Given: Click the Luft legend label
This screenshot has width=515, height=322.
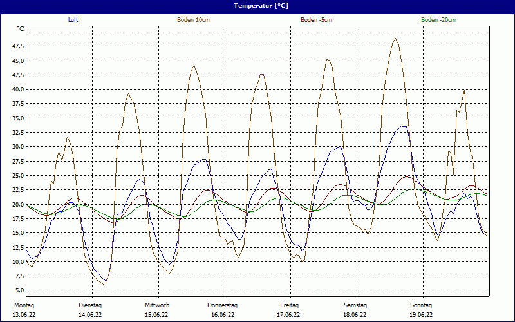Looking at the screenshot, I should click(x=73, y=20).
